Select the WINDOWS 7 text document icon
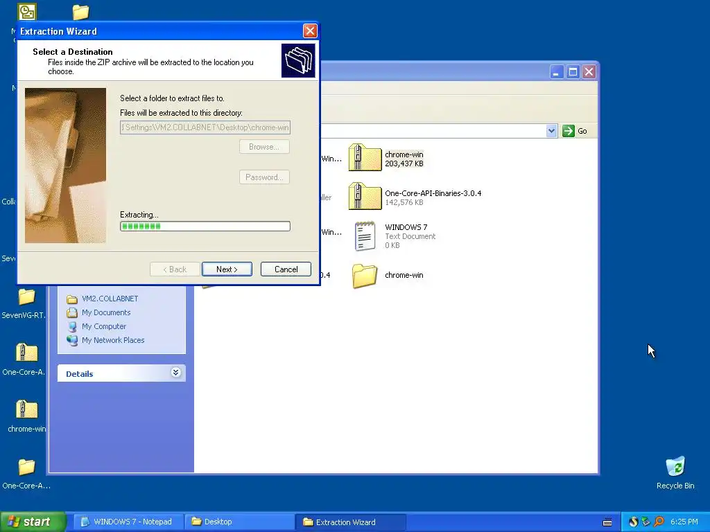Viewport: 710px width, 532px height. click(x=365, y=236)
